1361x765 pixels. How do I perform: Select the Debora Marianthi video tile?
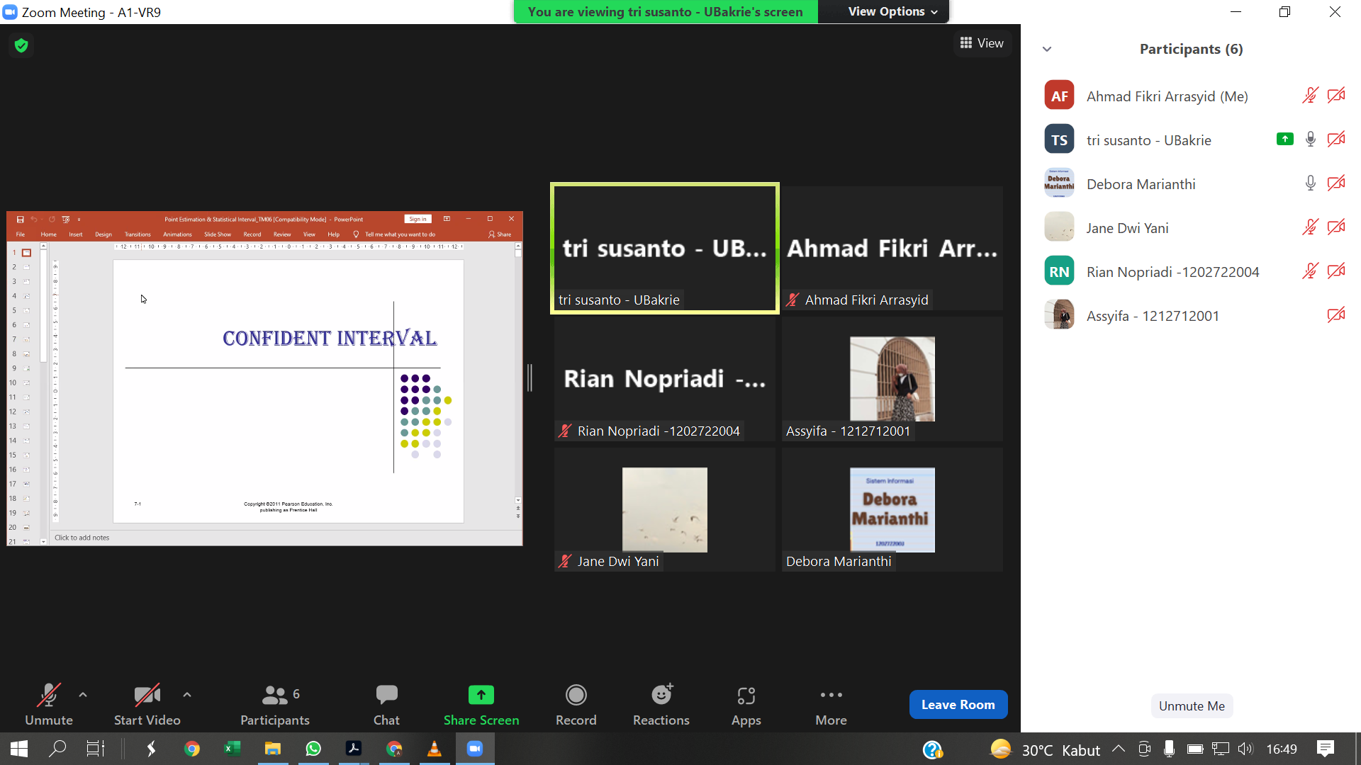coord(892,510)
